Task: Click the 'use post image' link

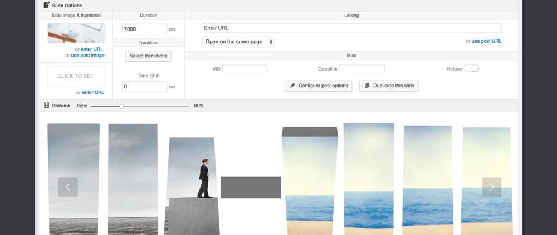Action: (x=88, y=56)
